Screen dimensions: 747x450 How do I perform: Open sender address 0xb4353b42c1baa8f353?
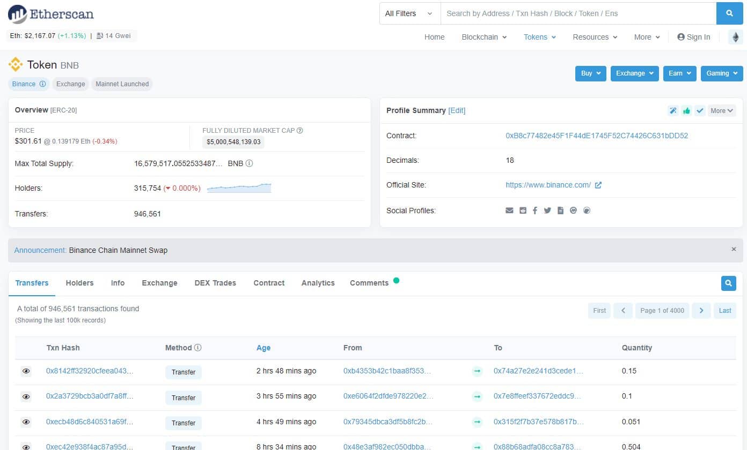click(x=387, y=371)
